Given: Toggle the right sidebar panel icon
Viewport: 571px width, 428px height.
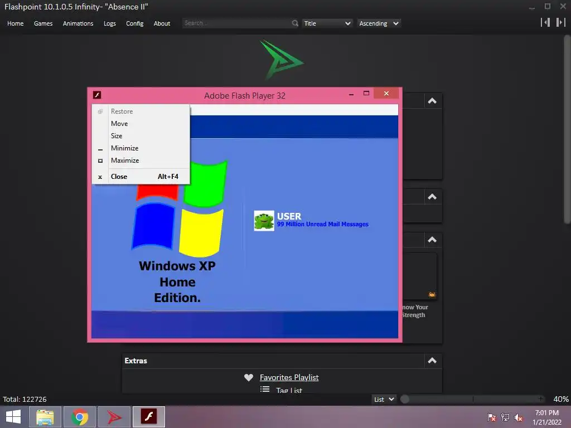Looking at the screenshot, I should 561,22.
